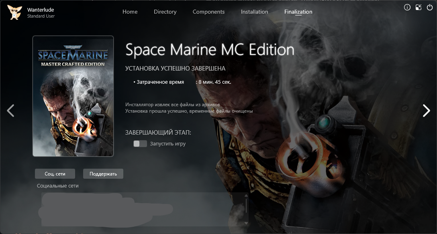The width and height of the screenshot is (437, 234).
Task: Click the scrollbar thumb in social box
Action: click(x=246, y=206)
